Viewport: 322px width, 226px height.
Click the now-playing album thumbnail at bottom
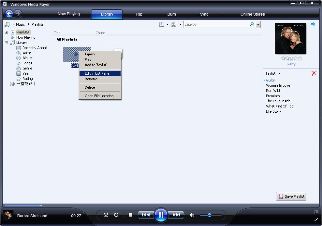[x=8, y=215]
